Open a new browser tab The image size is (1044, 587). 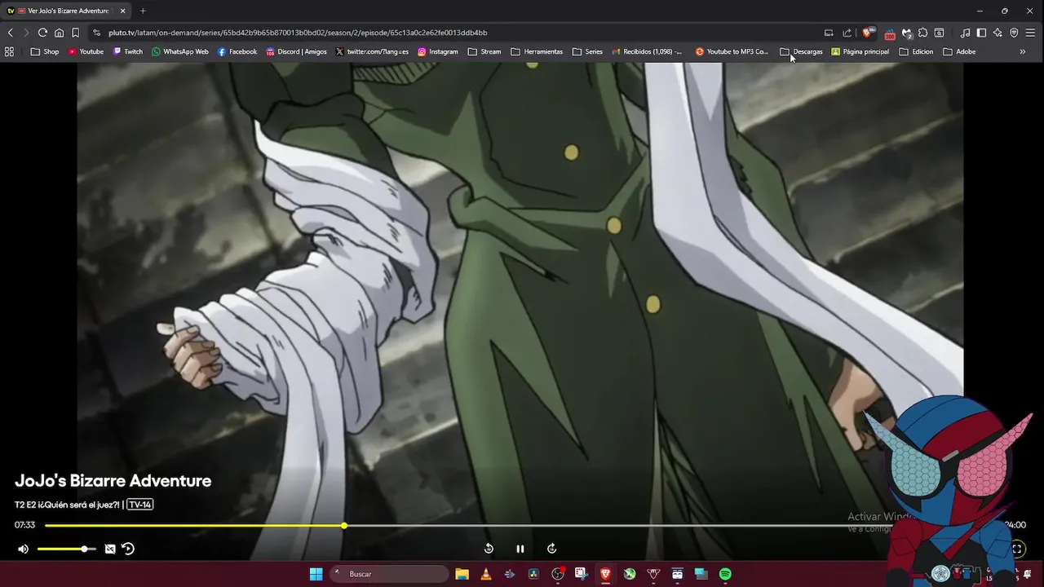tap(143, 11)
